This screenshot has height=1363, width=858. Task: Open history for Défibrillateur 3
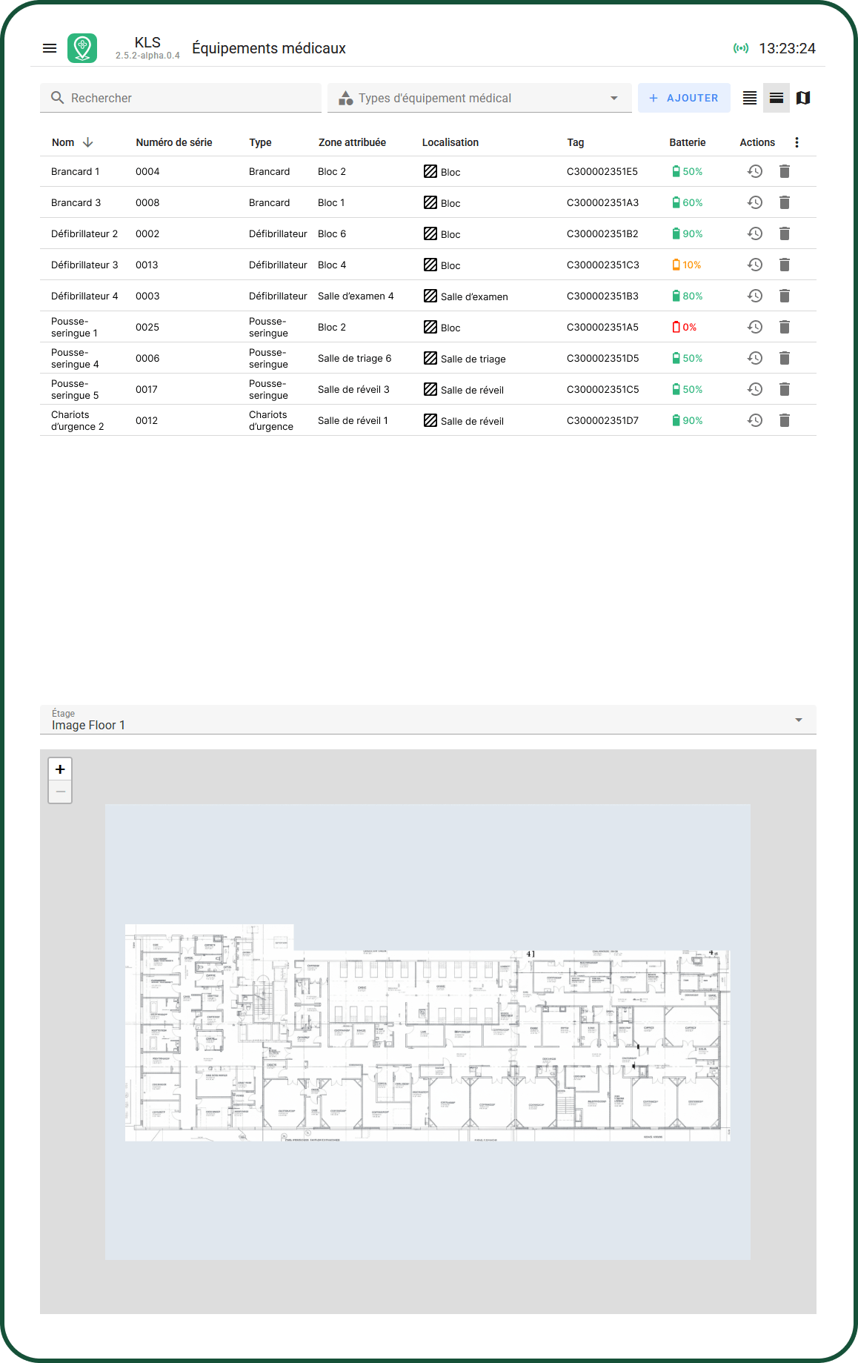click(x=754, y=265)
